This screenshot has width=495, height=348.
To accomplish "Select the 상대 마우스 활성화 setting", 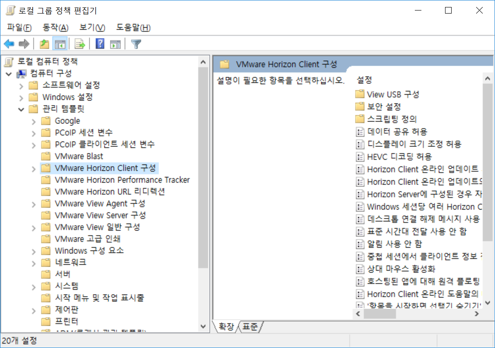I will tap(396, 269).
